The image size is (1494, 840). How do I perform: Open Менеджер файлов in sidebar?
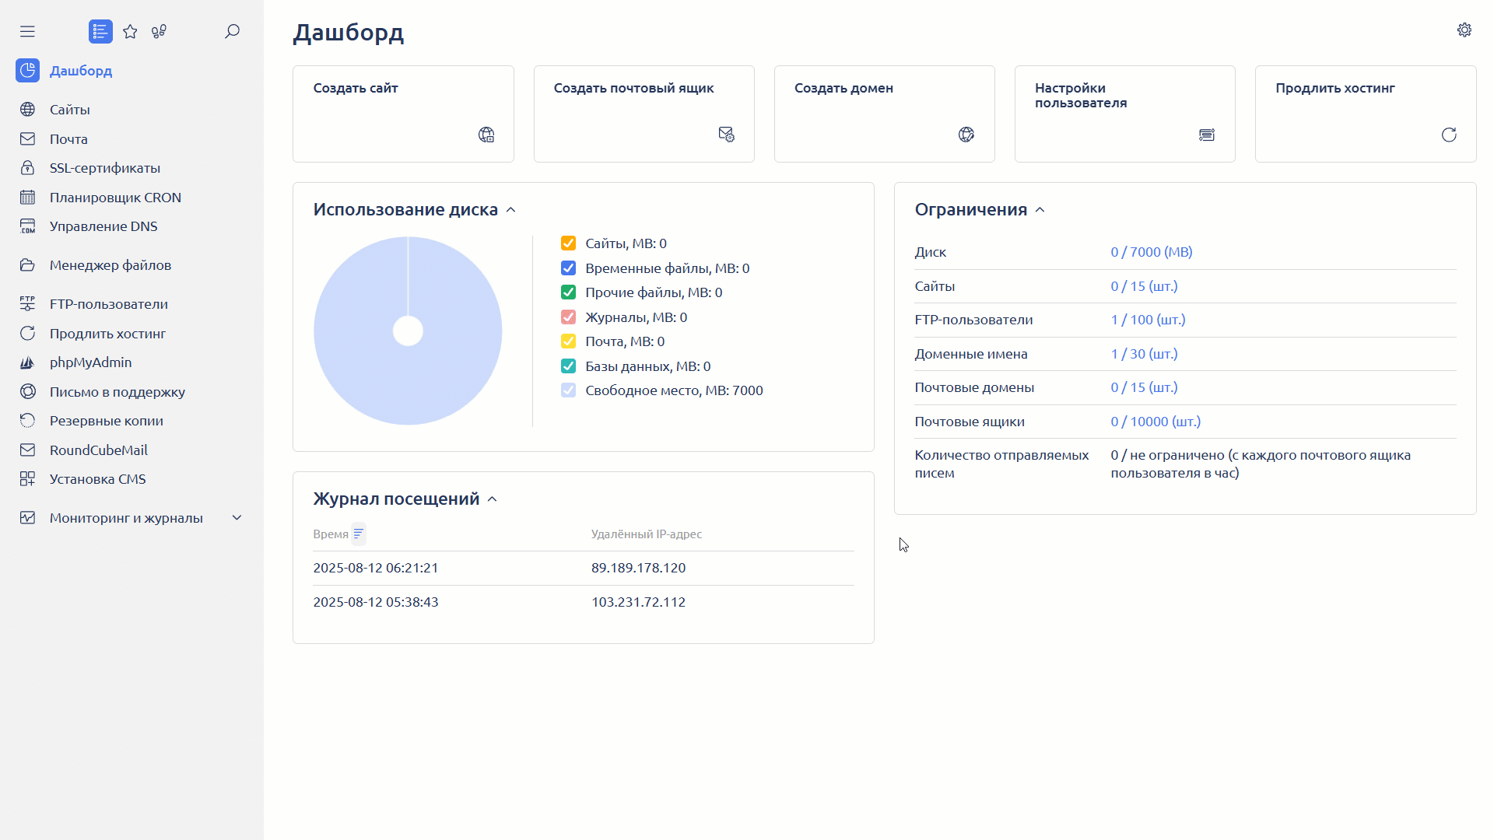(110, 265)
